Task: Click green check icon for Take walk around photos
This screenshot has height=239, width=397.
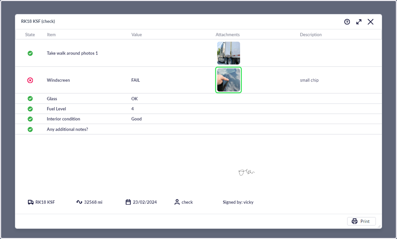Action: pyautogui.click(x=30, y=53)
